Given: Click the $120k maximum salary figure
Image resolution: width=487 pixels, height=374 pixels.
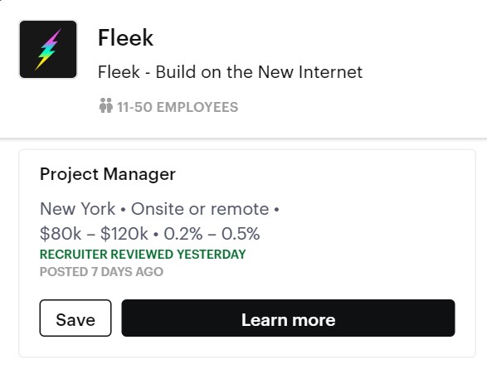Looking at the screenshot, I should [124, 233].
